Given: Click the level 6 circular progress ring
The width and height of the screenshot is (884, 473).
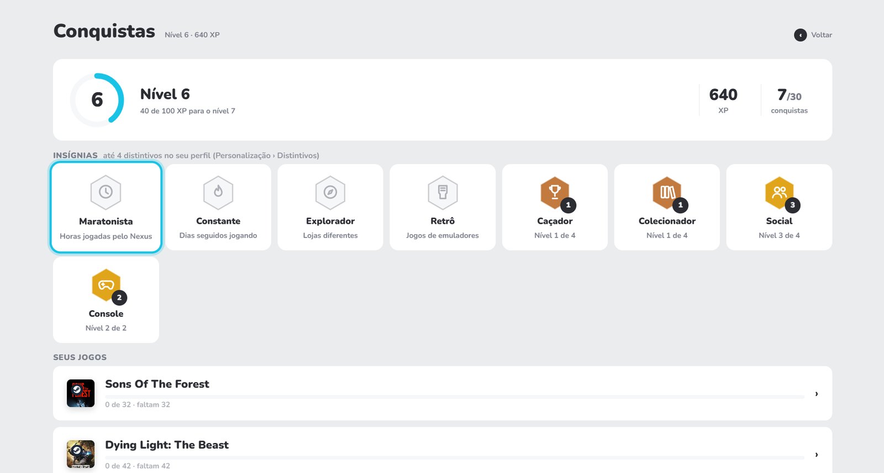Looking at the screenshot, I should point(97,100).
